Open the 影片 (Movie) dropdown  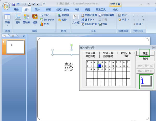coord(124,15)
